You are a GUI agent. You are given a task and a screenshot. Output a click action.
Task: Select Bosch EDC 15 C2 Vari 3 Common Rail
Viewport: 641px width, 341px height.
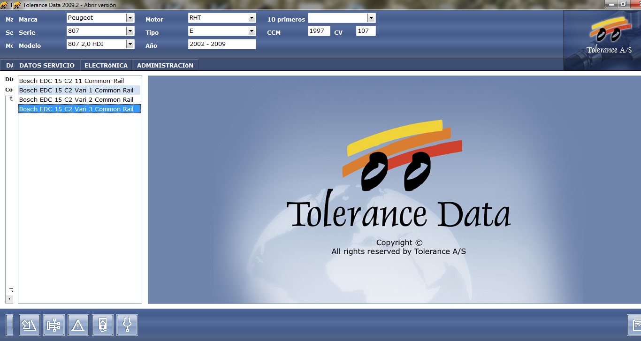[x=79, y=109]
